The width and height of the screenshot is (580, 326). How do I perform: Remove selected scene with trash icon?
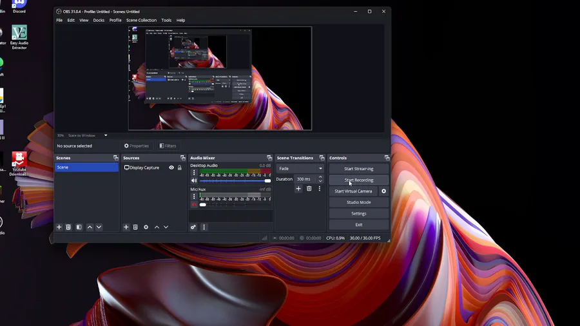68,227
